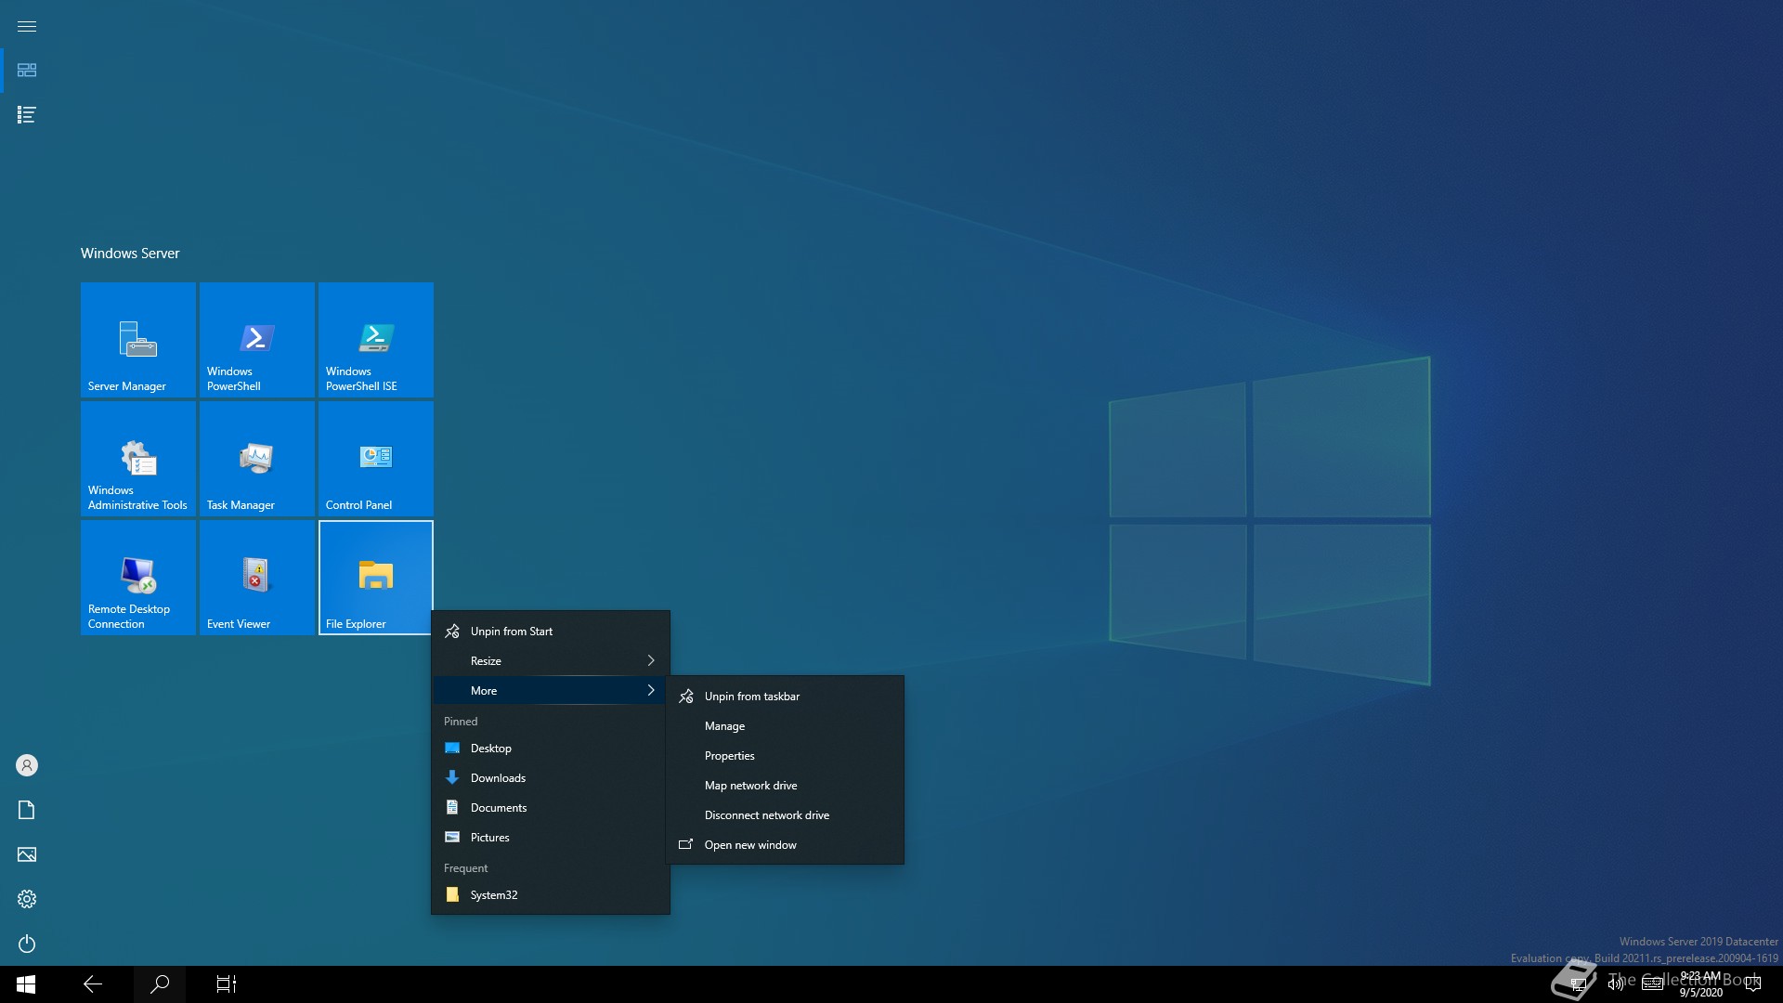Open the Remote Desktop Connection tile
Image resolution: width=1783 pixels, height=1003 pixels.
tap(138, 578)
